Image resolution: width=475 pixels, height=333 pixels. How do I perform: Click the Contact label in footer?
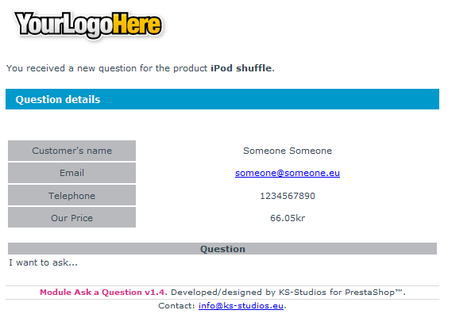tap(176, 306)
